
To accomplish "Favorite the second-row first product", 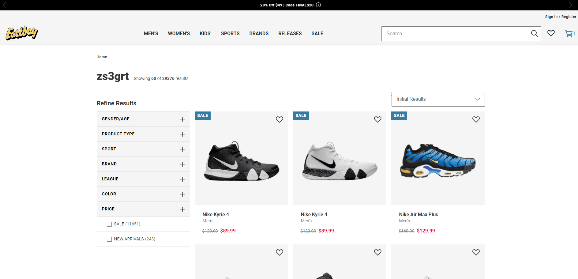I will coord(280,252).
